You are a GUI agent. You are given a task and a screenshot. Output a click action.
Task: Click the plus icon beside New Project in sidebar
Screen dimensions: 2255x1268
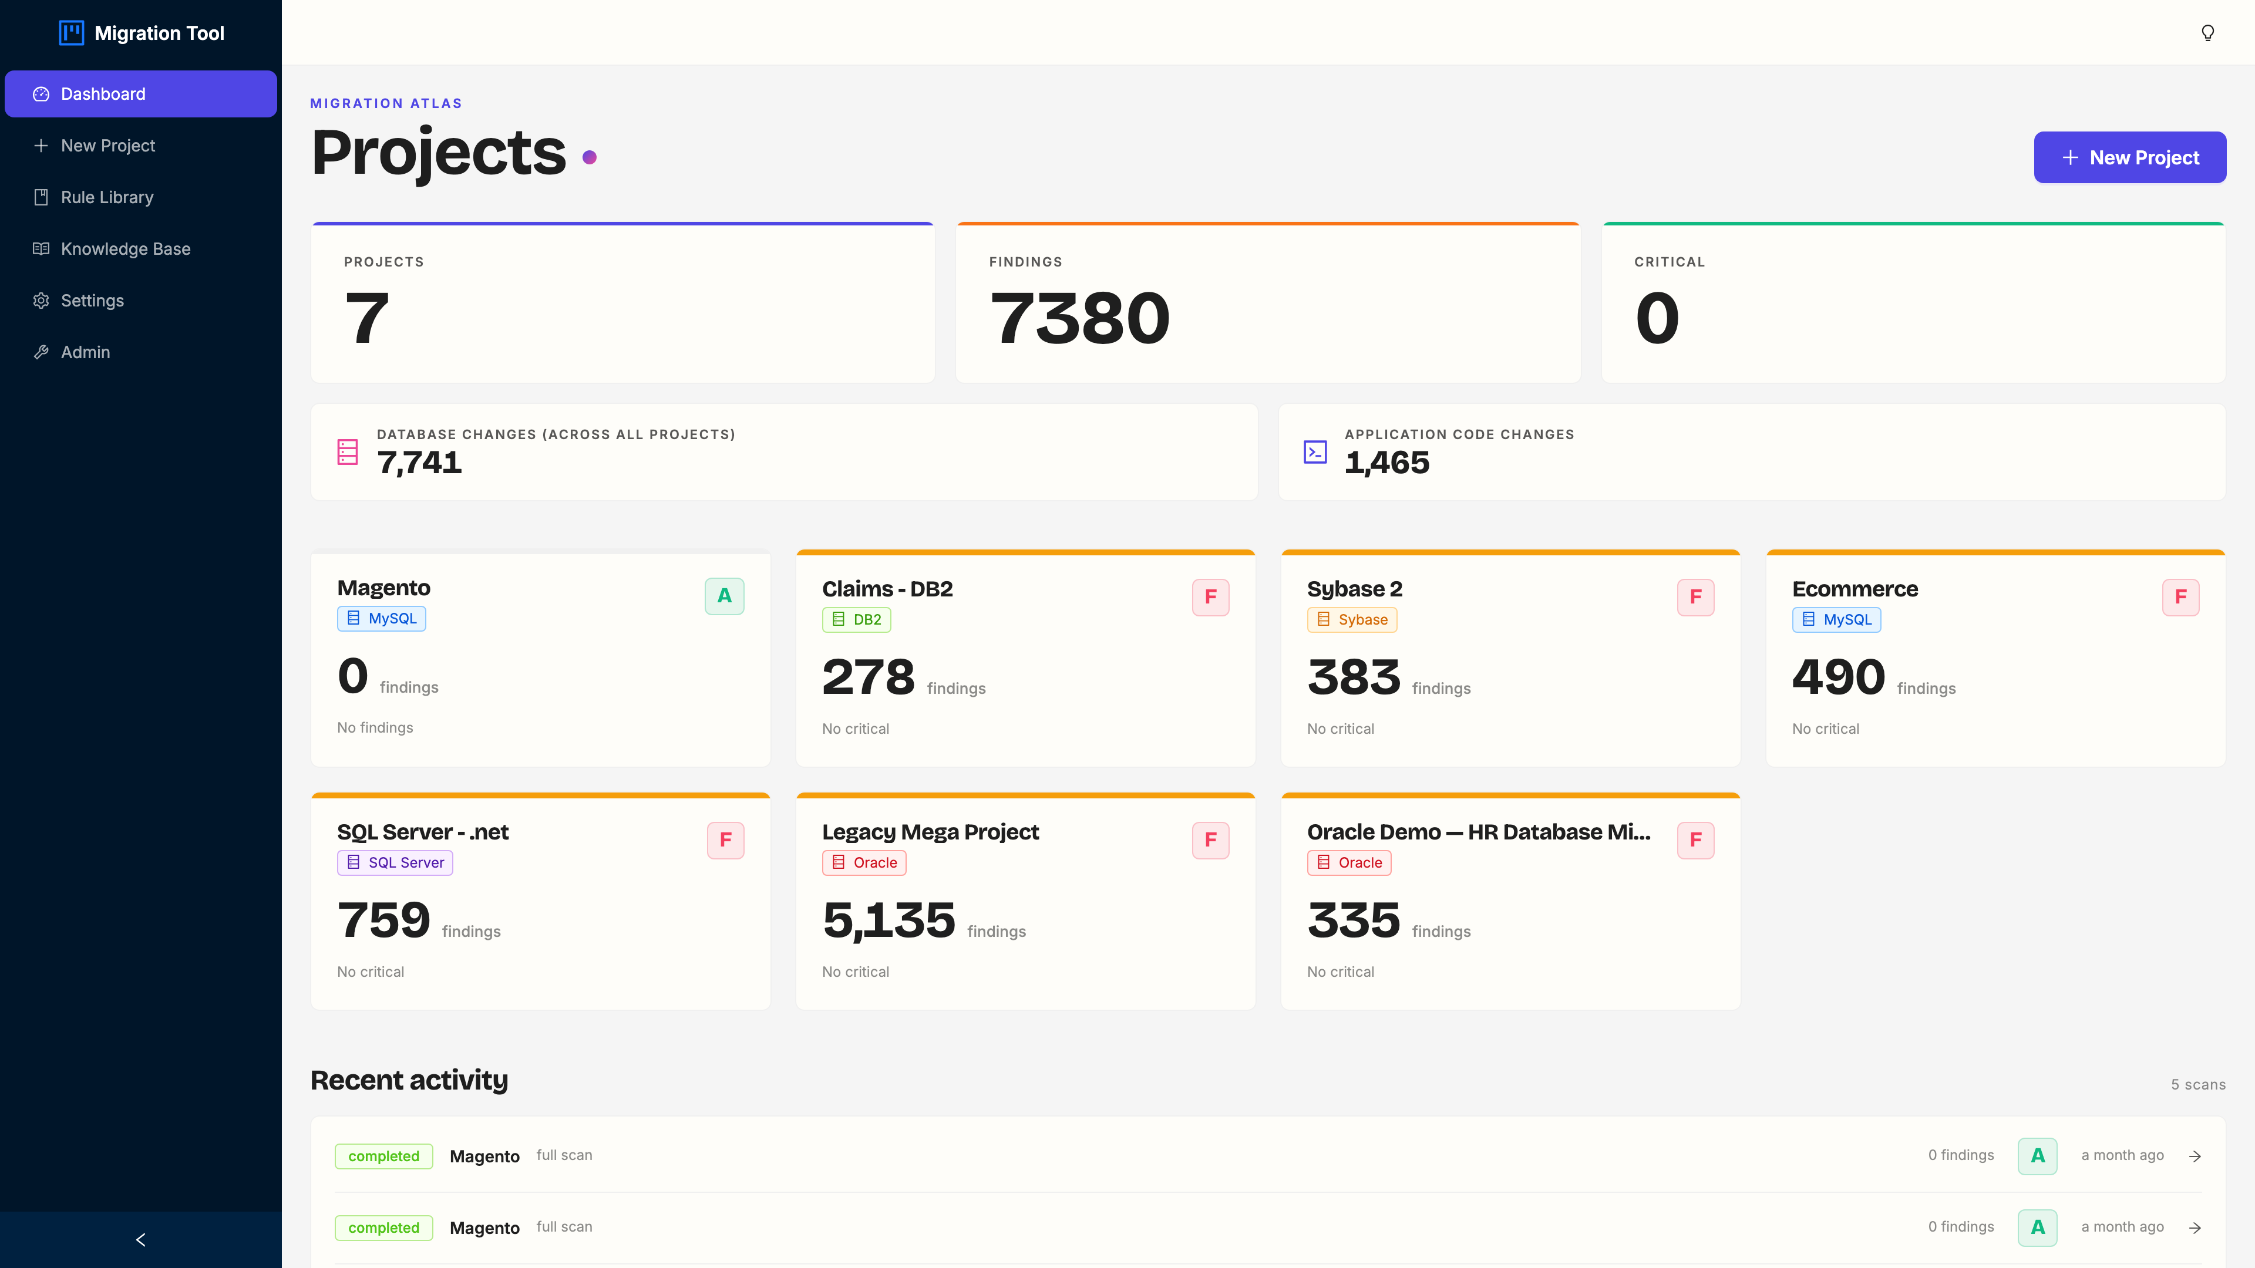tap(41, 145)
